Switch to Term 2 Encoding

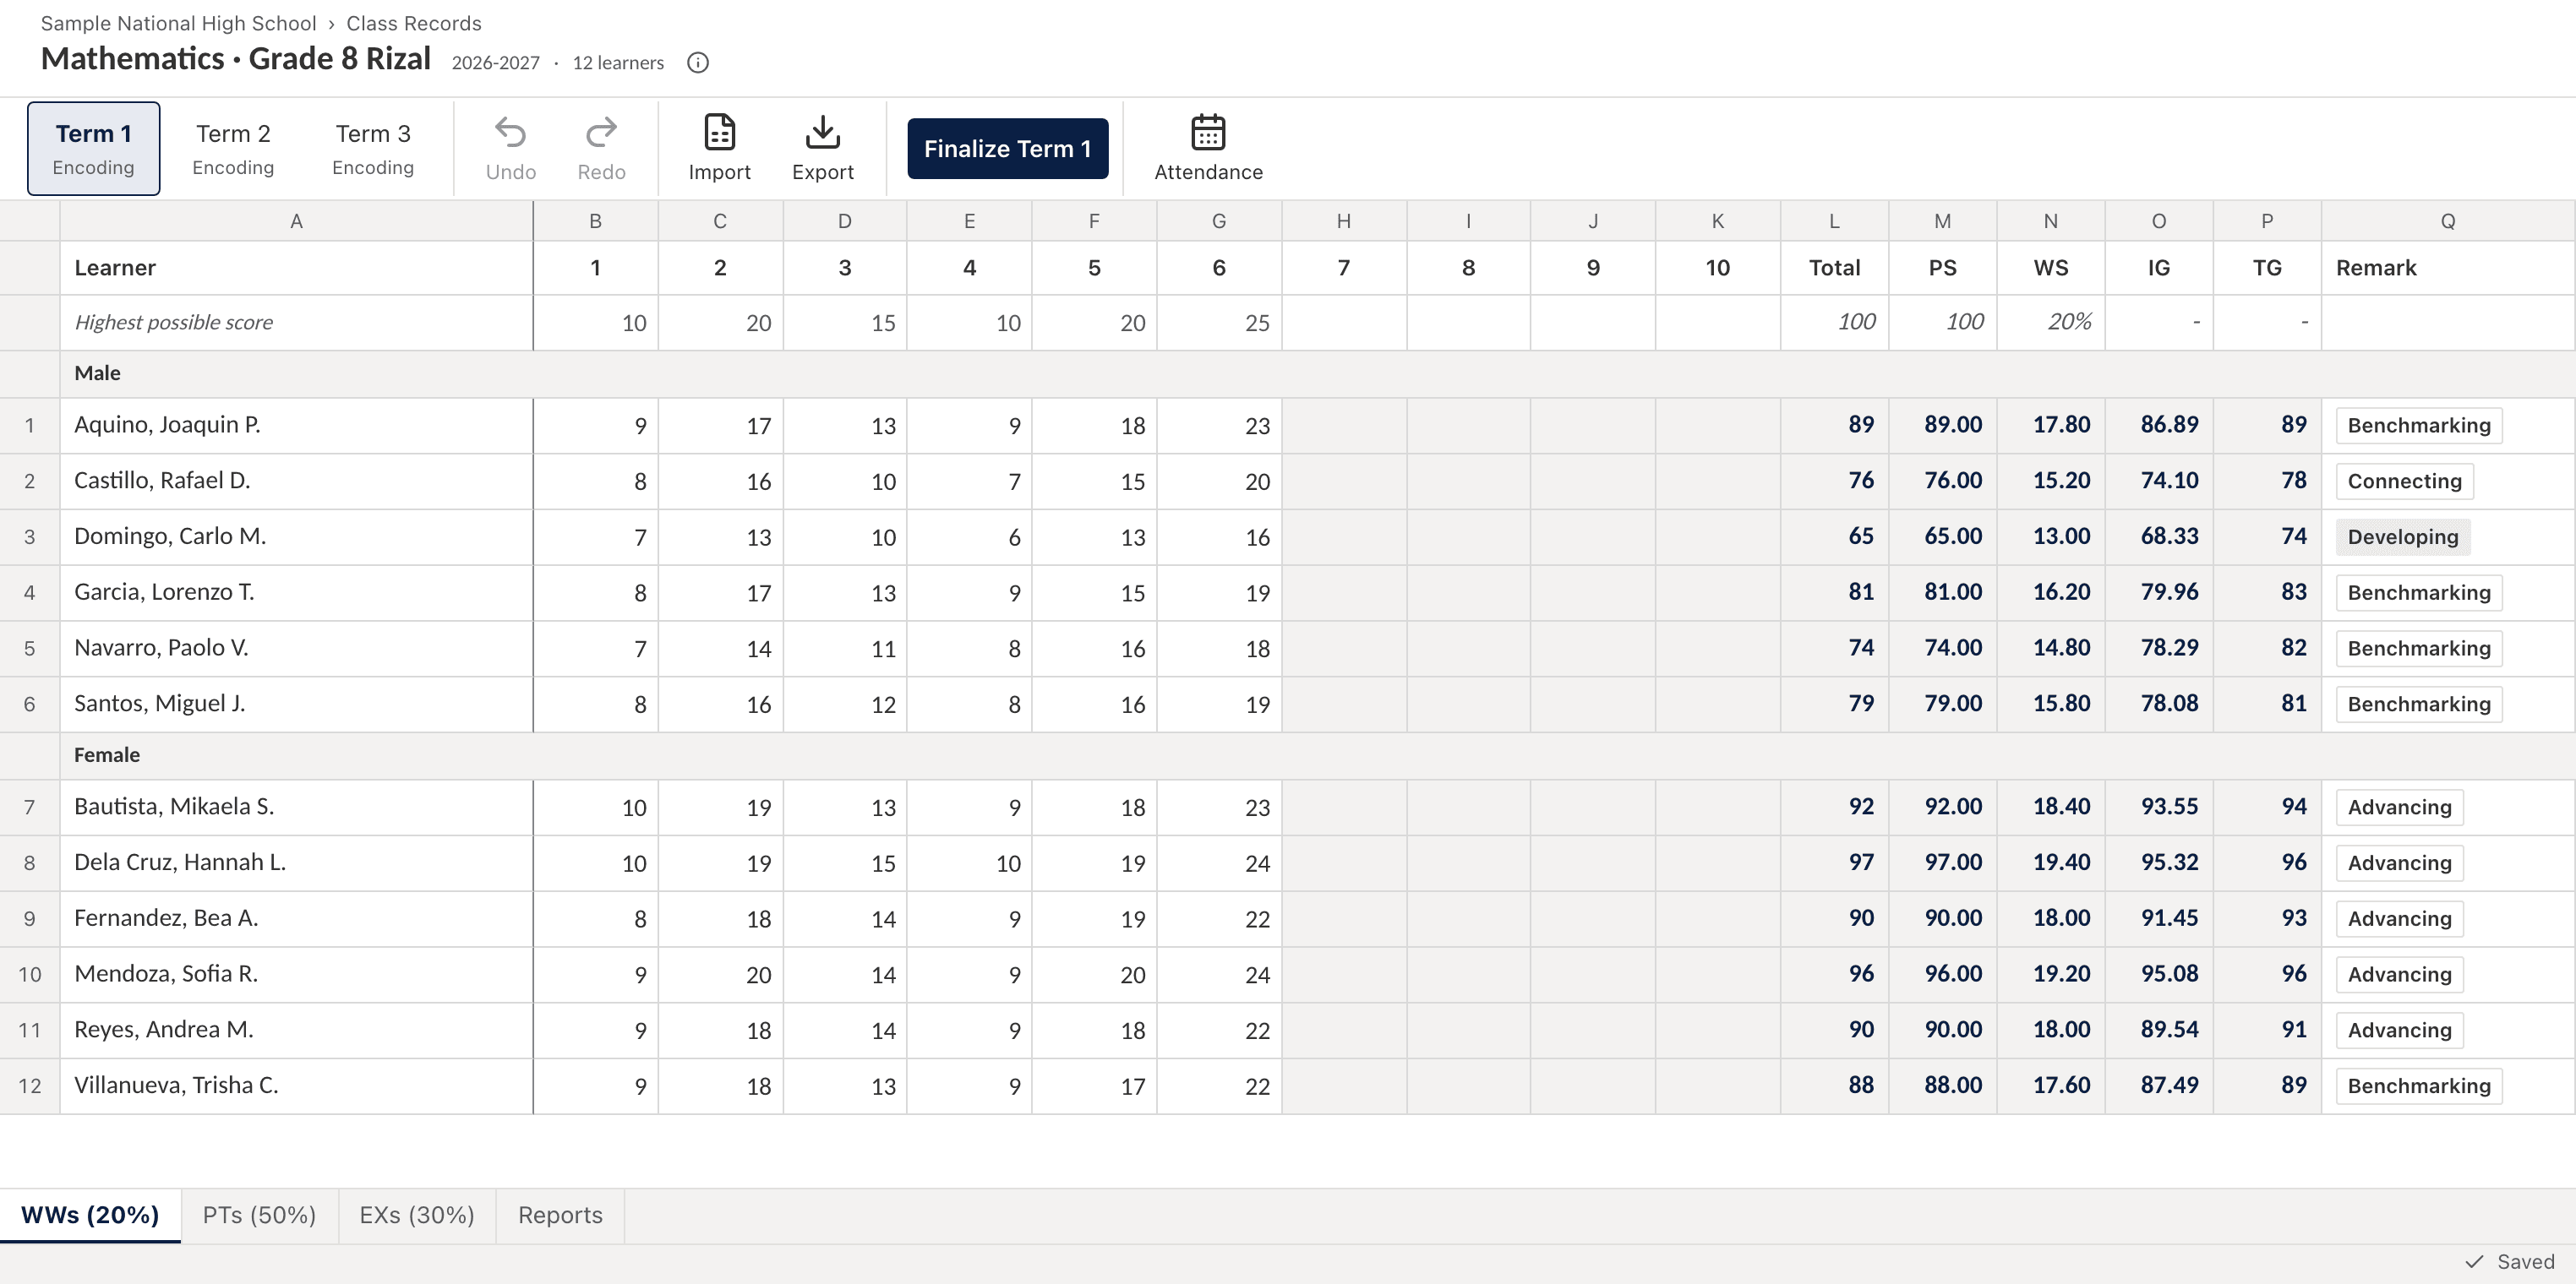tap(233, 148)
